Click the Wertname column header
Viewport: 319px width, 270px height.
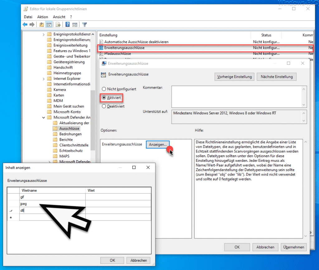(52, 190)
